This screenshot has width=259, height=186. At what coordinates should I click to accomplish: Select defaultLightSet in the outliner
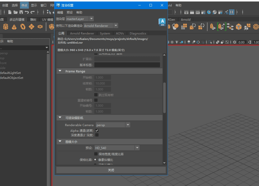click(10, 73)
